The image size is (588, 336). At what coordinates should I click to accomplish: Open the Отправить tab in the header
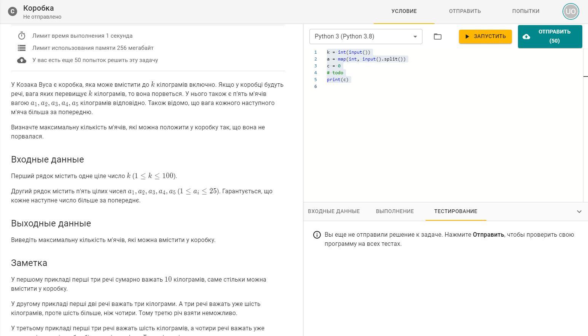[465, 11]
